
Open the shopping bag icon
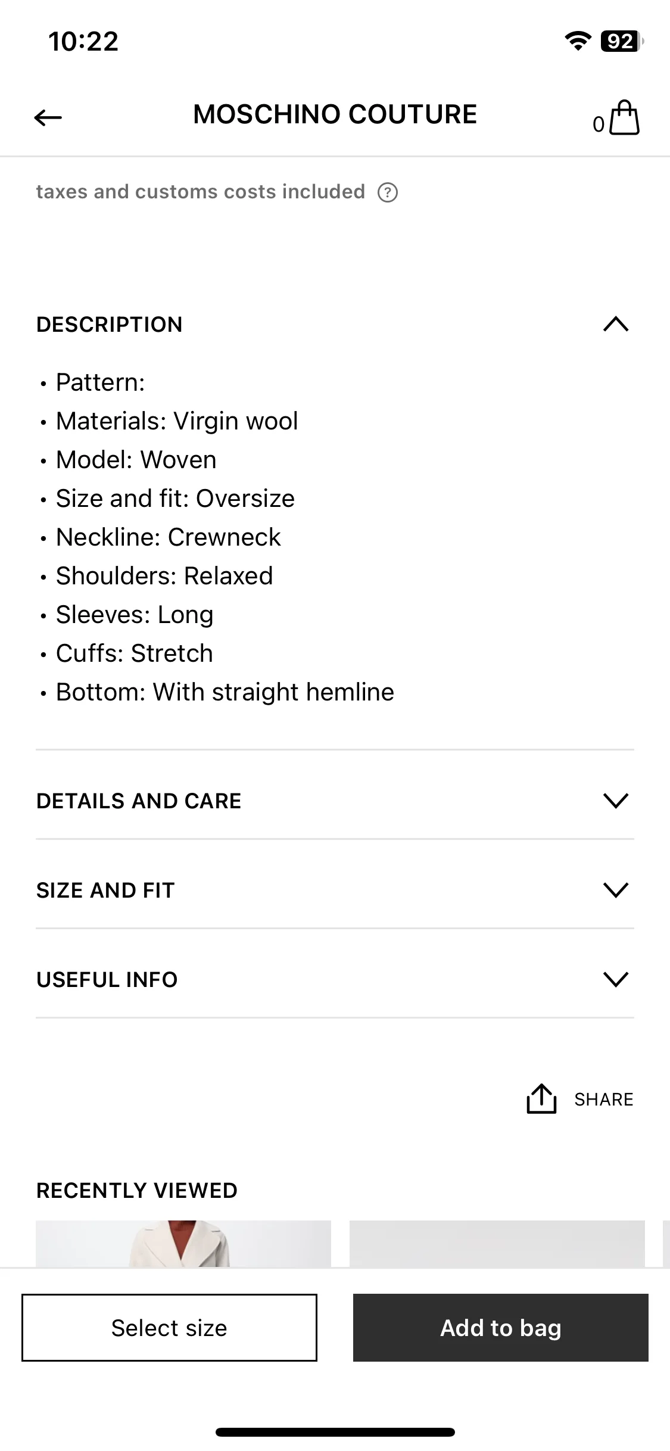[625, 117]
